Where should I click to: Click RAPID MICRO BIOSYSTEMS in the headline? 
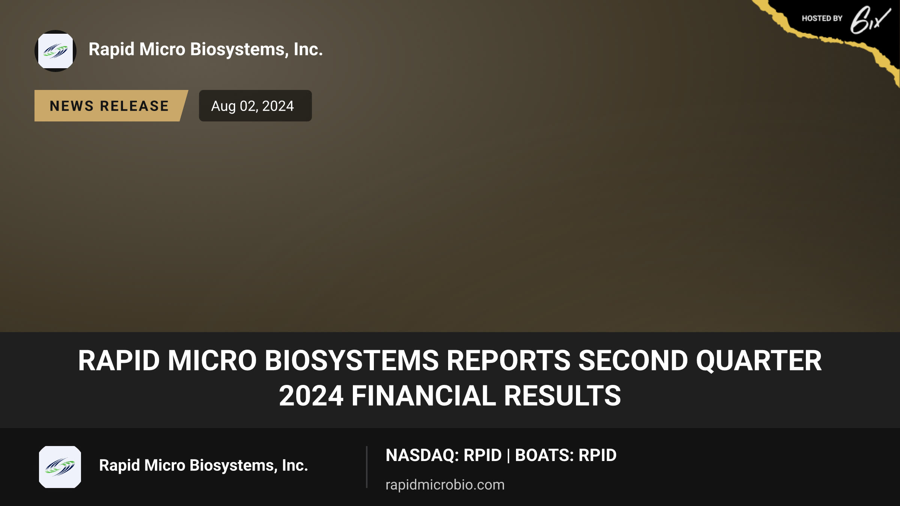258,361
